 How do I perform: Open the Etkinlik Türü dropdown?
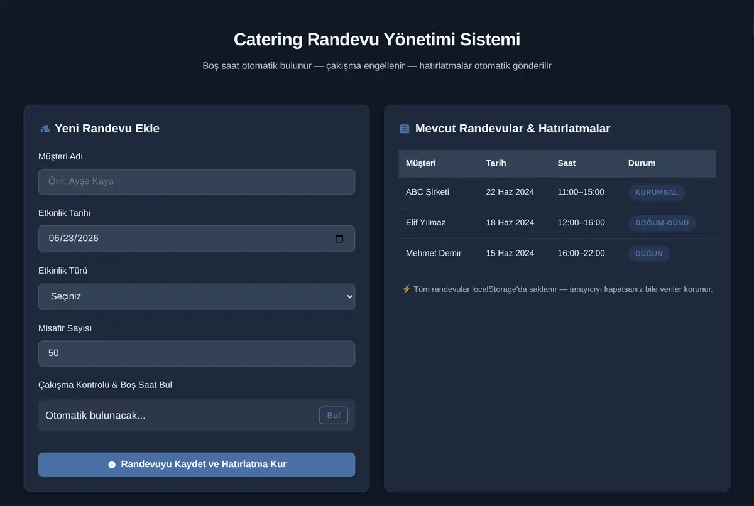(197, 296)
